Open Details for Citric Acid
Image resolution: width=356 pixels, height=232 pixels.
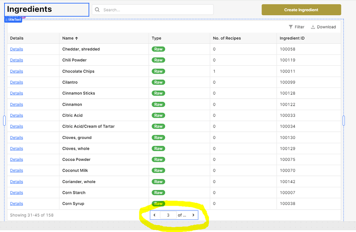16,115
